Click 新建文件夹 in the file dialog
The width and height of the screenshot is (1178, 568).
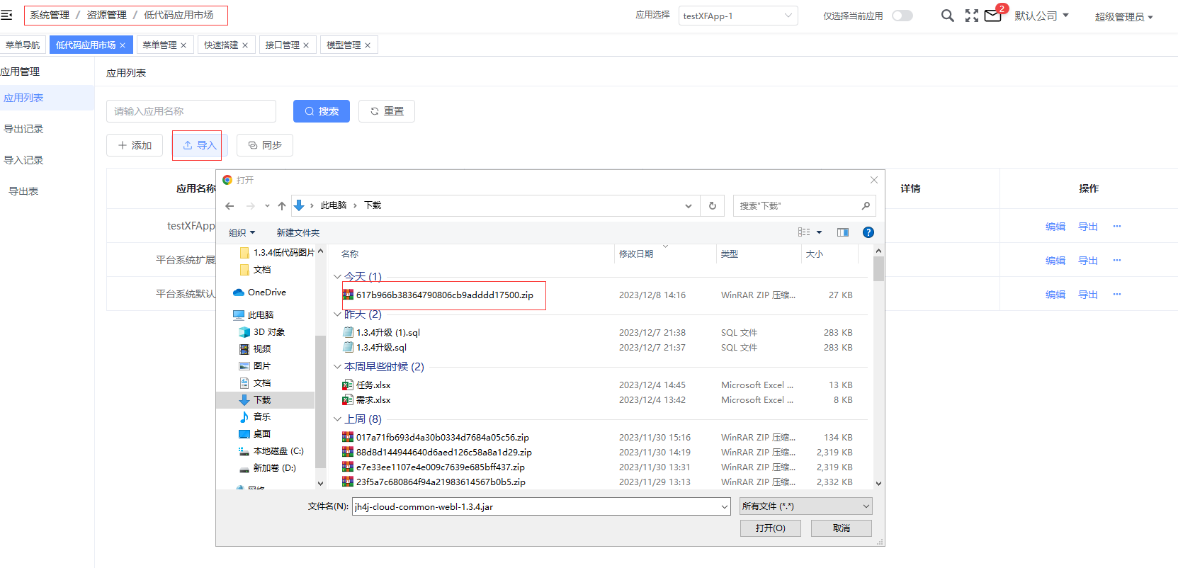point(298,233)
